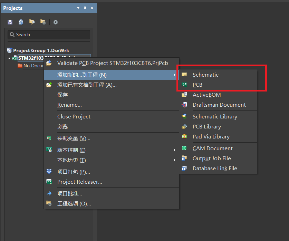Image resolution: width=289 pixels, height=241 pixels.
Task: Click the Schematic Library icon in submenu
Action: [x=185, y=117]
